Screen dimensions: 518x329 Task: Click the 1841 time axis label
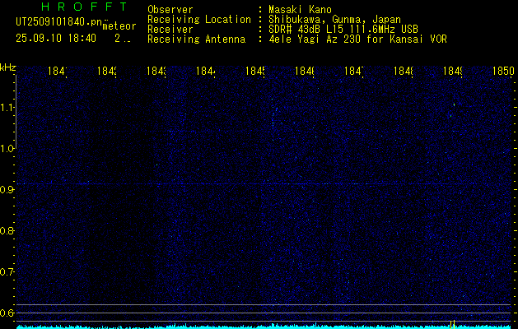point(57,71)
